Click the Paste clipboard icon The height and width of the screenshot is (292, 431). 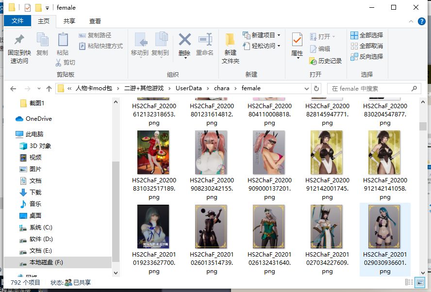point(63,40)
